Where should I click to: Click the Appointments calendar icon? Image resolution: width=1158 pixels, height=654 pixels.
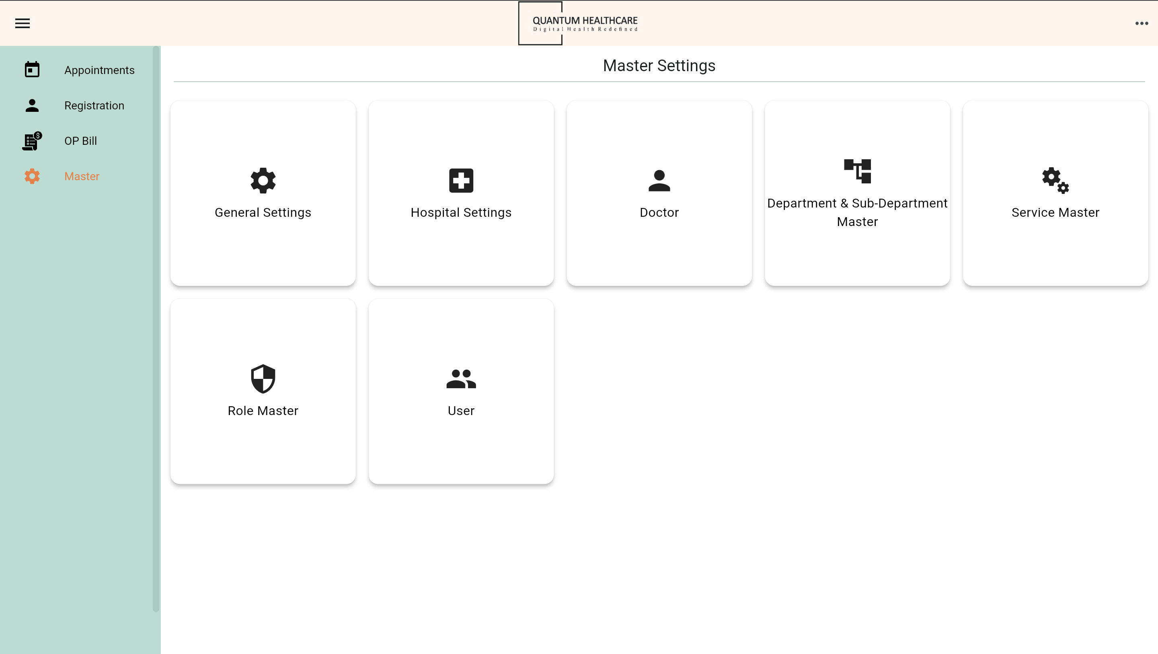32,70
